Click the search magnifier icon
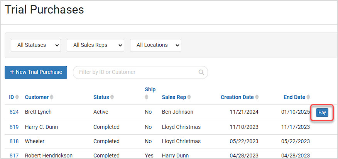Viewport: 338px width, 159px height. (201, 72)
